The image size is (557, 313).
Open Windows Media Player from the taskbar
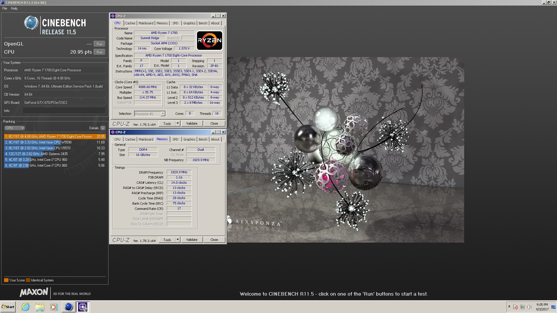54,307
